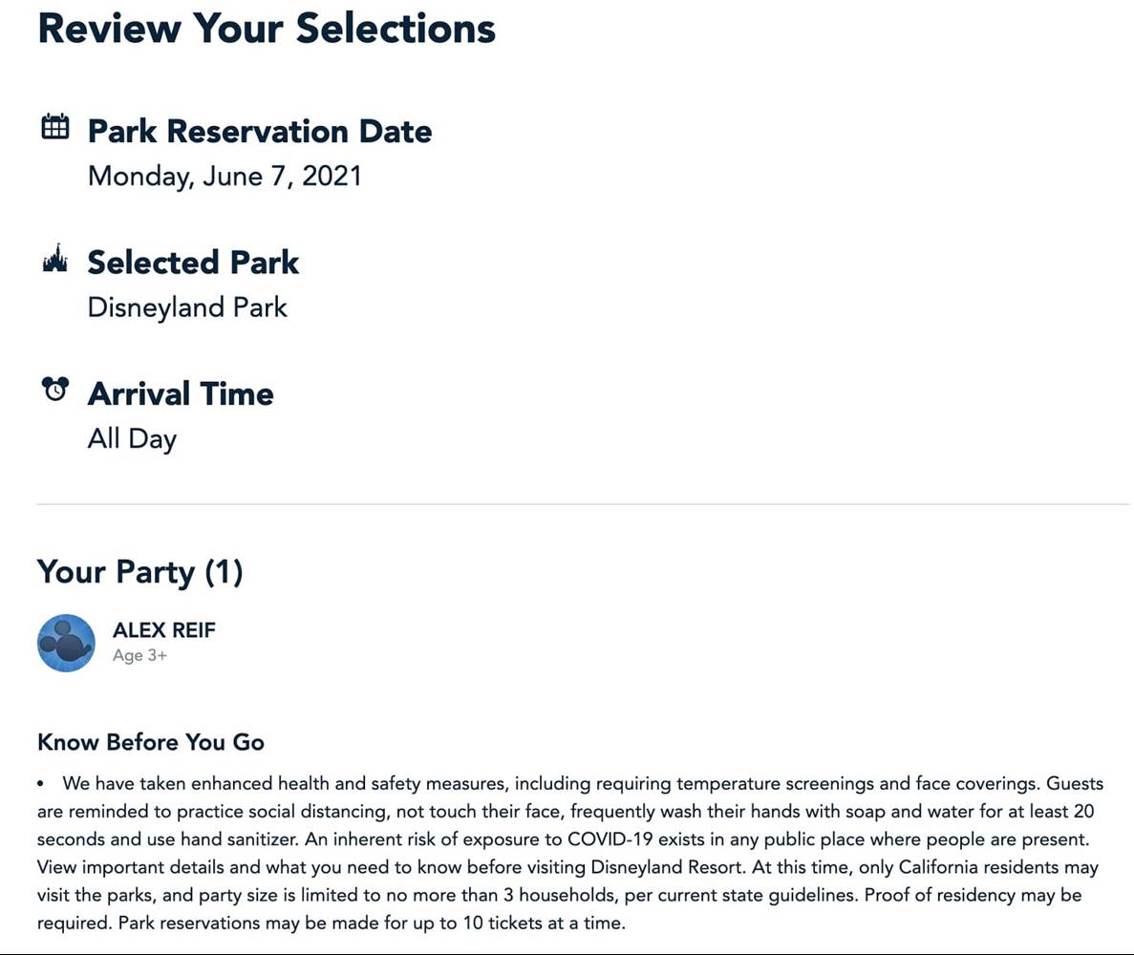Image resolution: width=1134 pixels, height=955 pixels.
Task: Click the castle icon beside Selected Park
Action: (55, 259)
